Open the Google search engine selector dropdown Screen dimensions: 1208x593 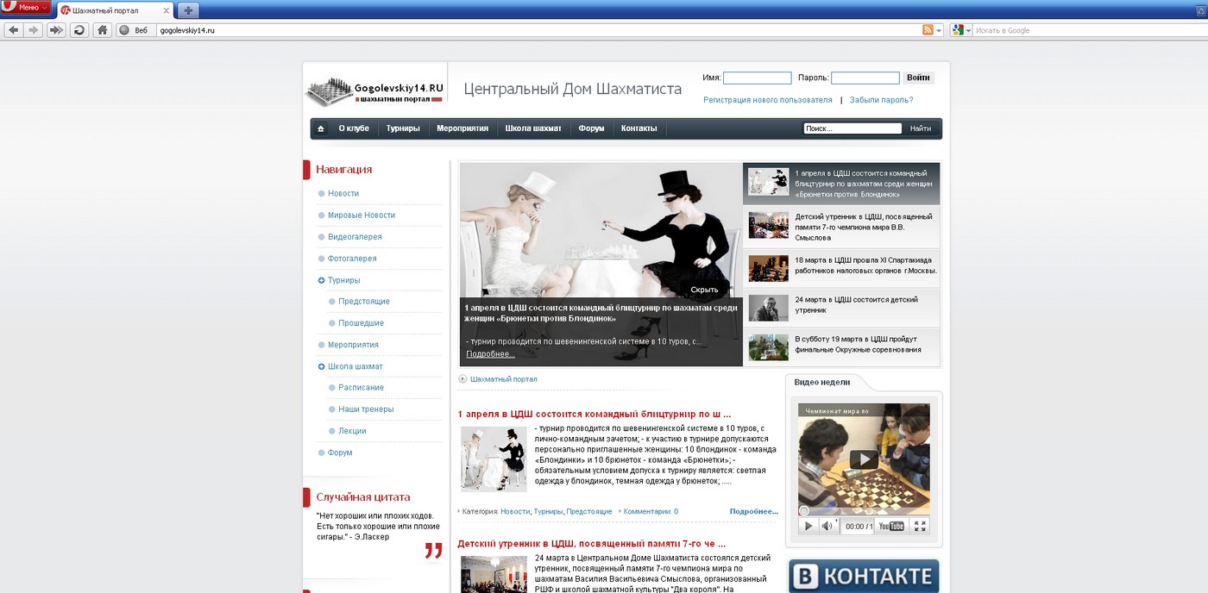(961, 30)
